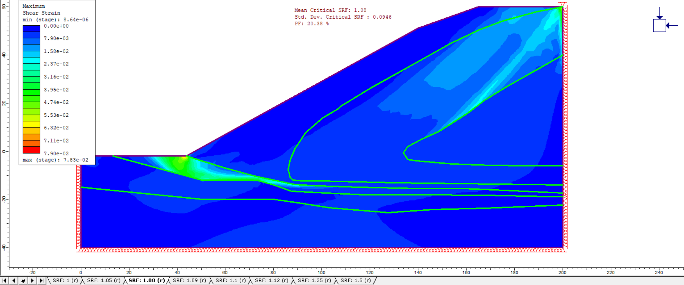Open the stage number '#' selector
The height and width of the screenshot is (285, 684).
coord(23,281)
